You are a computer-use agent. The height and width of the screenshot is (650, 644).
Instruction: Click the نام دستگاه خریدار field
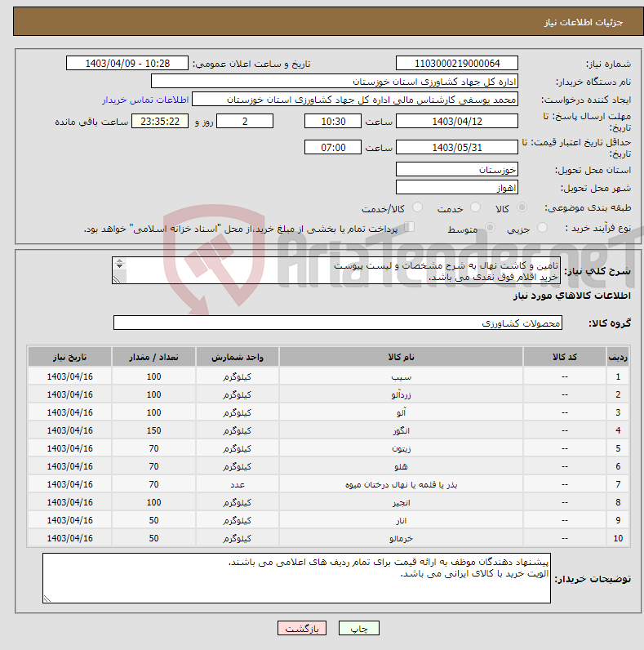click(335, 82)
